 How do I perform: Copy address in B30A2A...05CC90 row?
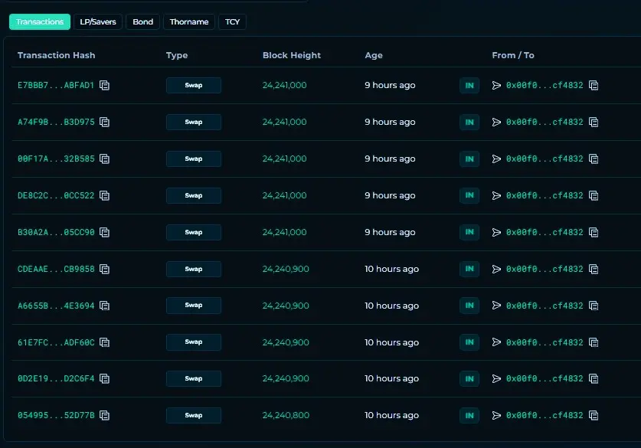[594, 233]
